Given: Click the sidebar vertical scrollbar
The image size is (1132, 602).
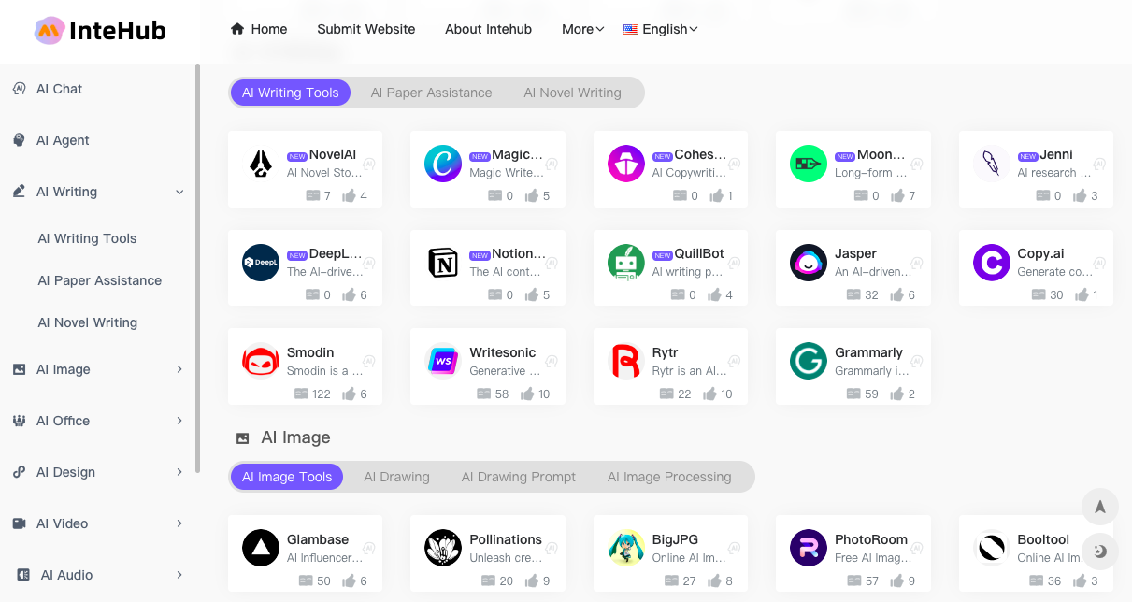Looking at the screenshot, I should pyautogui.click(x=197, y=268).
